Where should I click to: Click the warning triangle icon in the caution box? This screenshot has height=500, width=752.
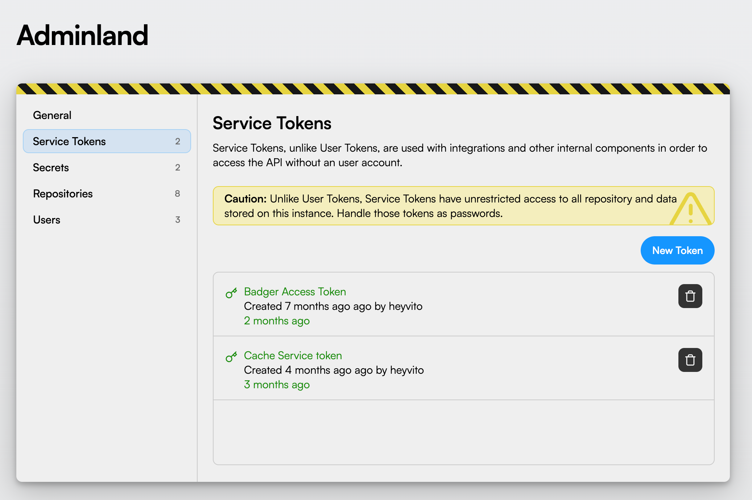pos(690,209)
